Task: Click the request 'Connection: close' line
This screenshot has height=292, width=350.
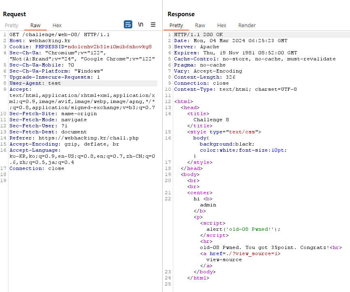Action: [36, 168]
